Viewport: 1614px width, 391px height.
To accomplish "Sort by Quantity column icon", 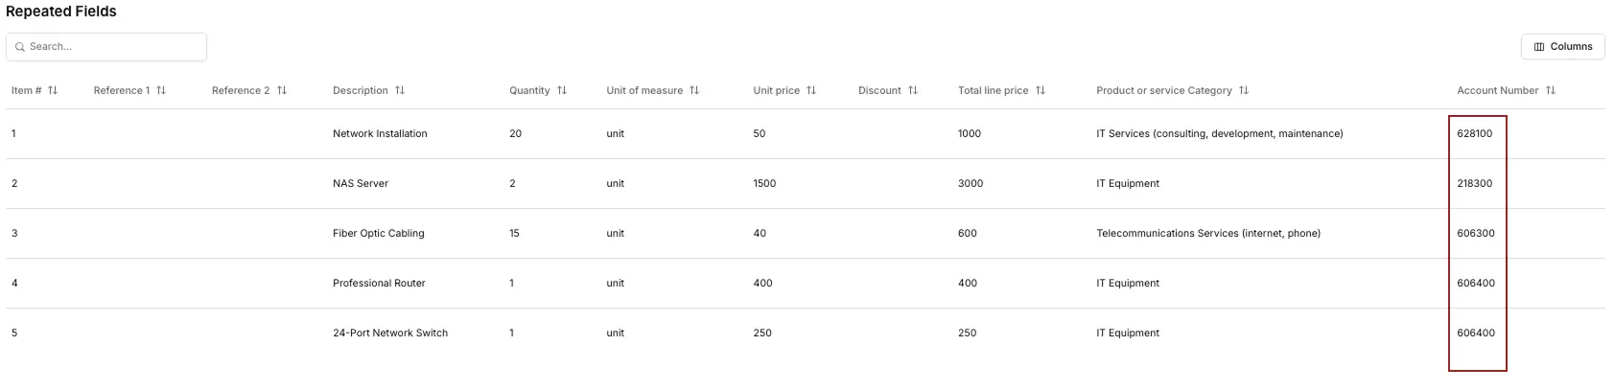I will click(x=562, y=90).
